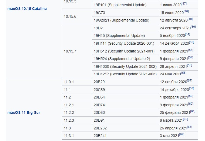
Task: Open footnote reference [57]
Action: click(190, 80)
